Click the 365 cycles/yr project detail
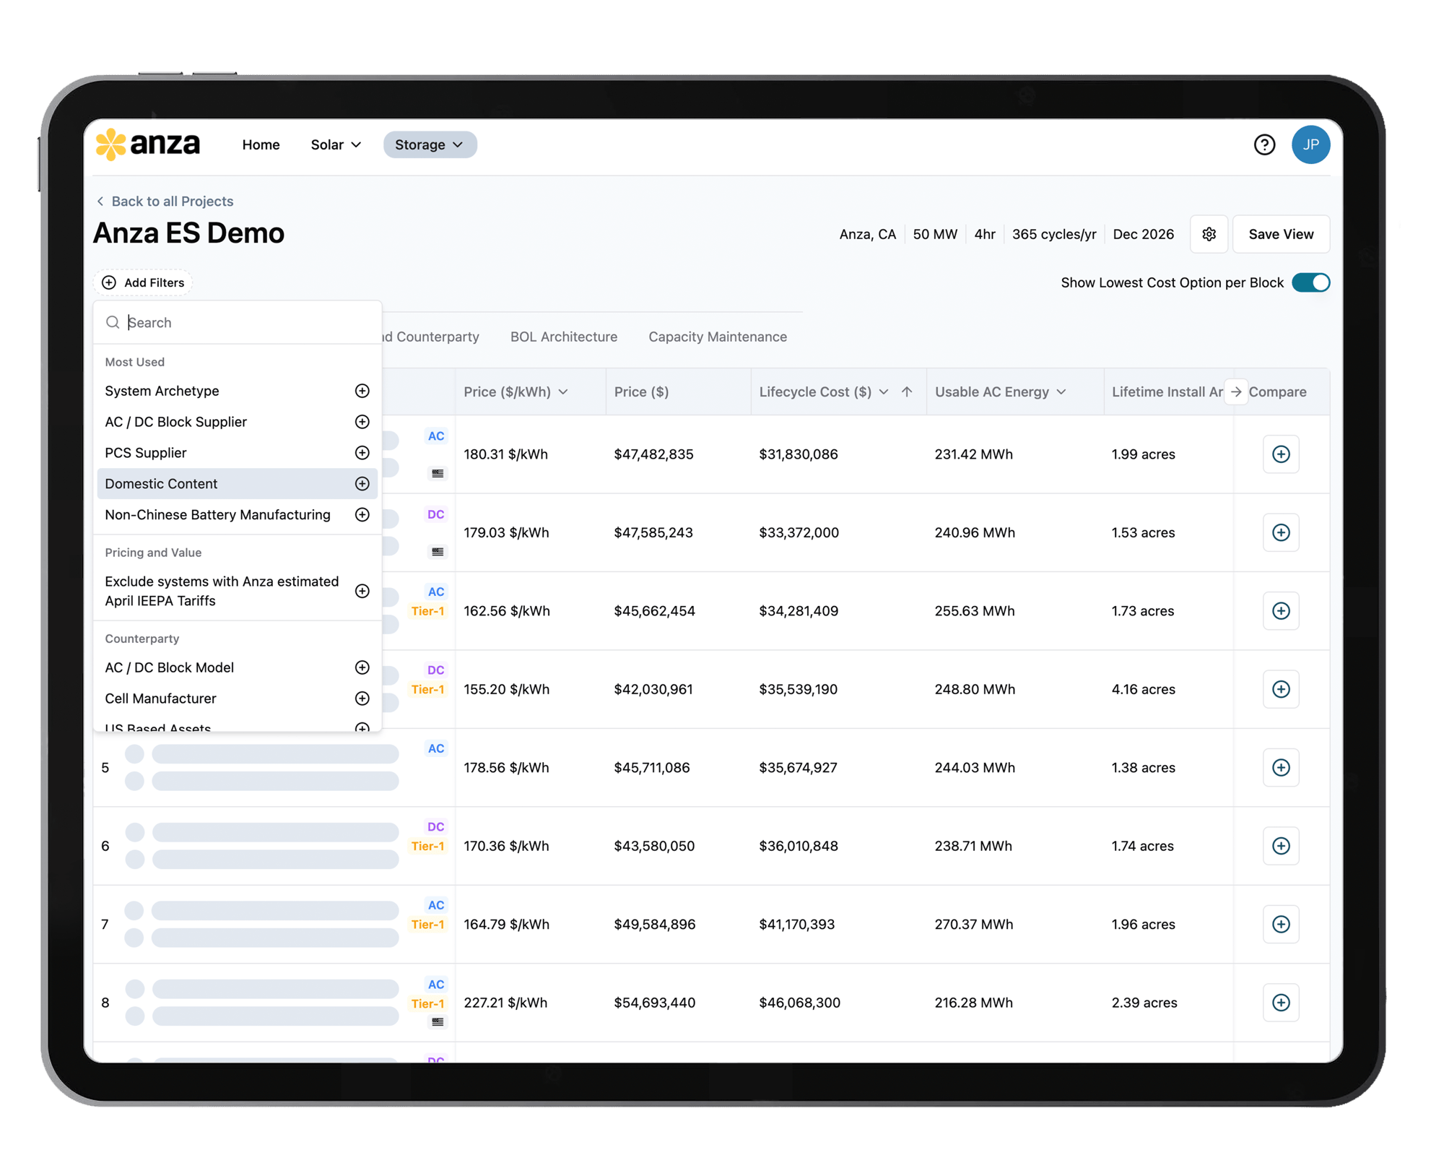The width and height of the screenshot is (1444, 1176). click(x=1054, y=234)
